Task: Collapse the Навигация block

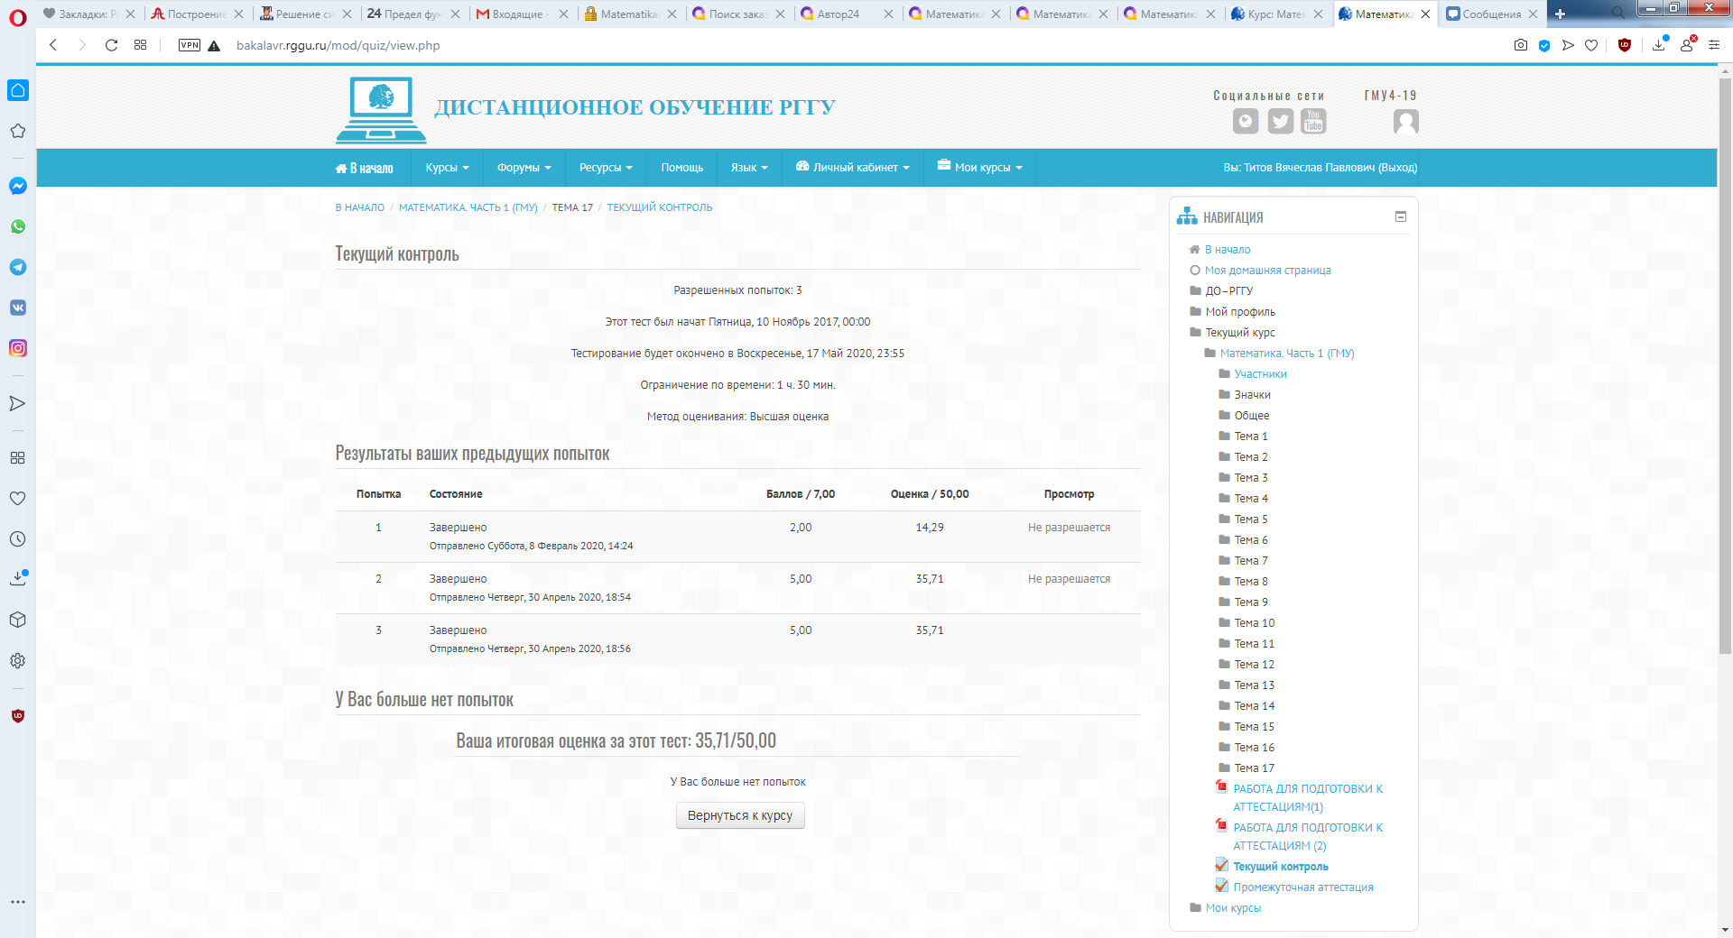Action: [x=1401, y=216]
